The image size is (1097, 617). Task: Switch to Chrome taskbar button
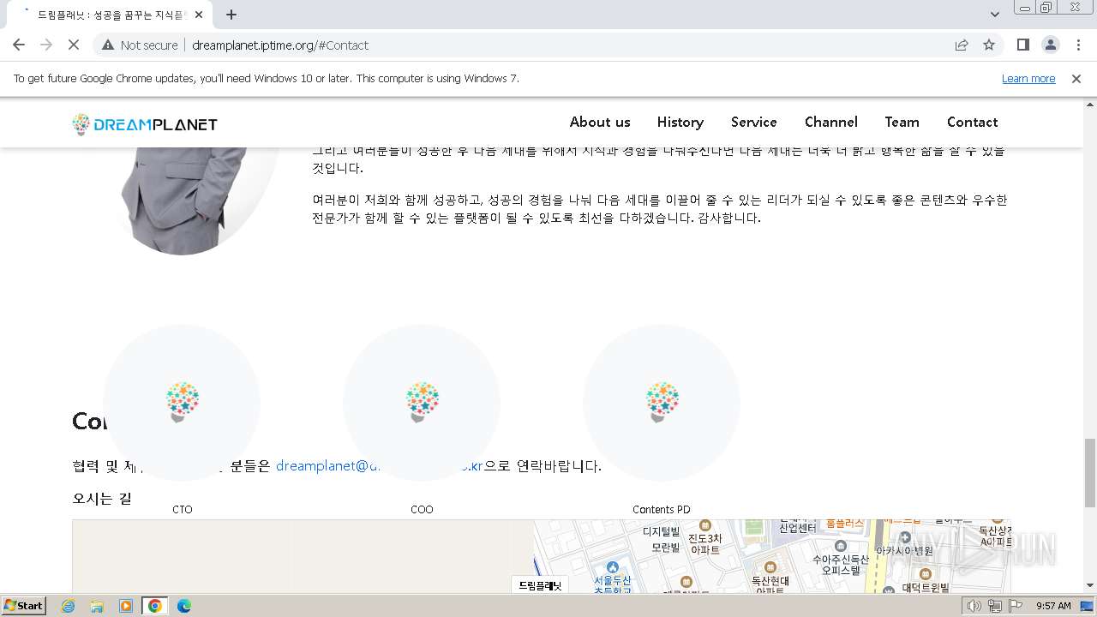point(155,606)
